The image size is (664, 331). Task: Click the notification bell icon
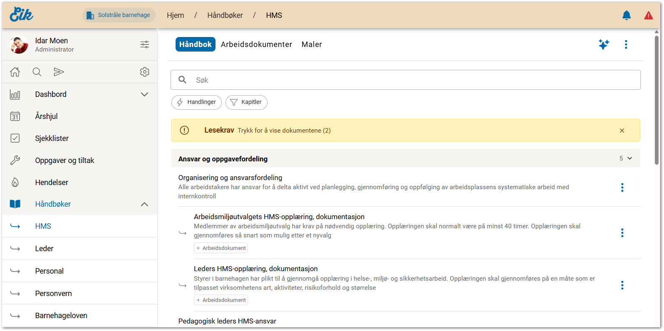point(626,15)
